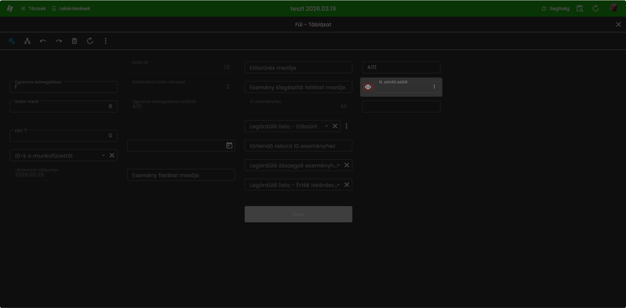626x308 pixels.
Task: Click into the Előszűrés mezője input field
Action: (x=298, y=68)
